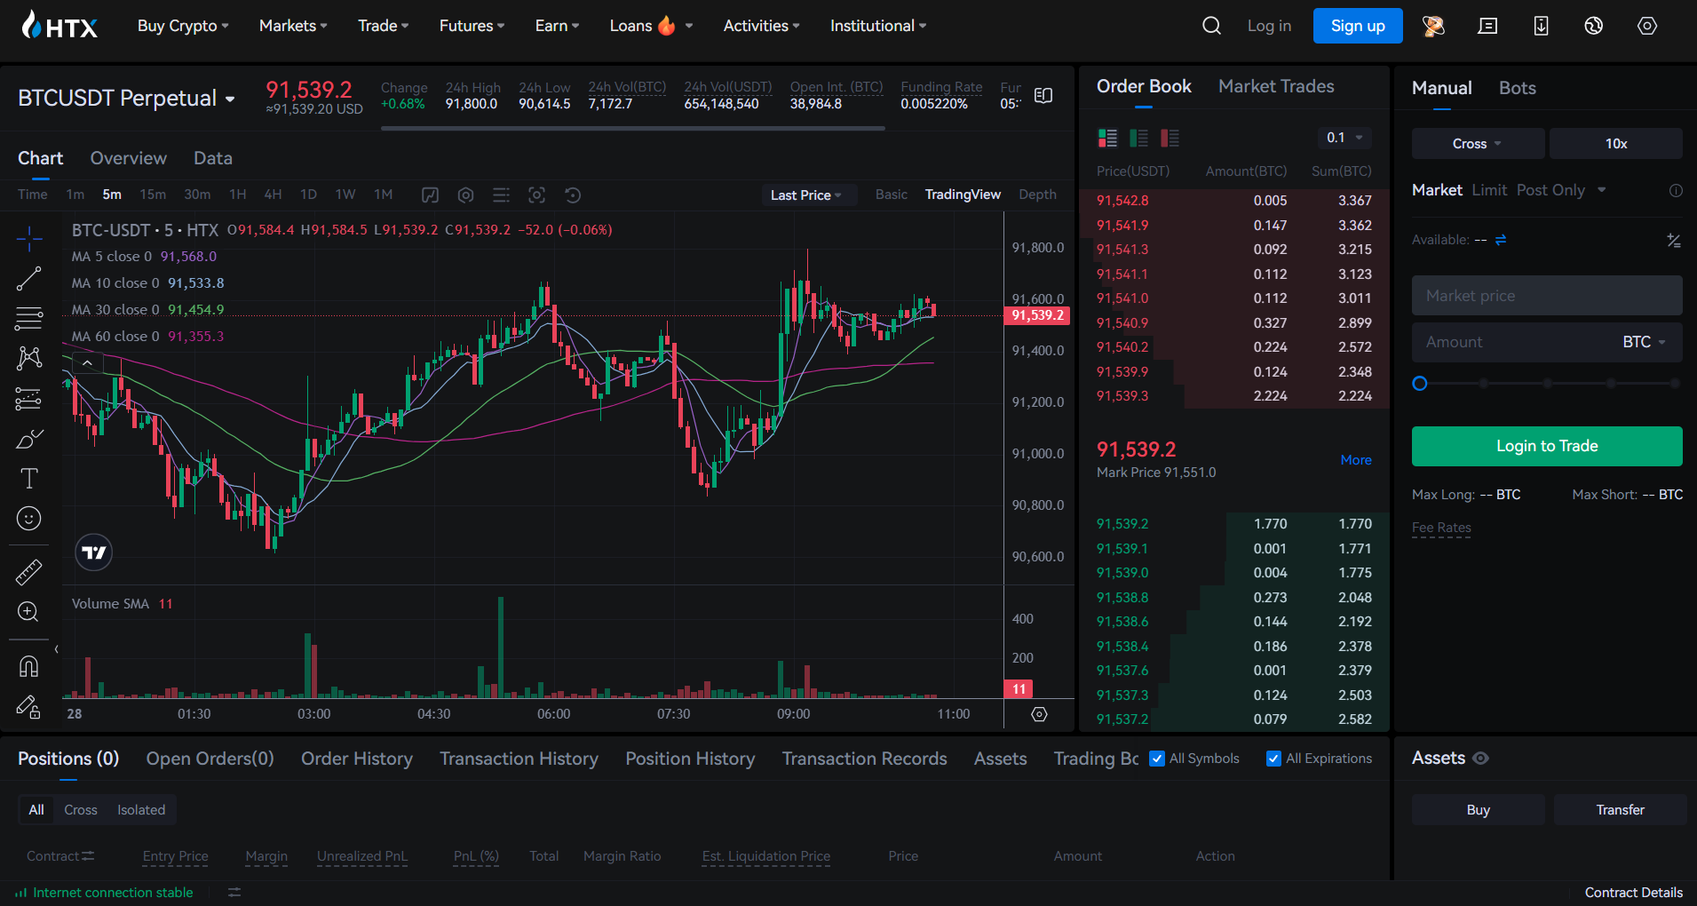Select the Trend Line drawing tool
This screenshot has height=906, width=1697.
tap(28, 278)
